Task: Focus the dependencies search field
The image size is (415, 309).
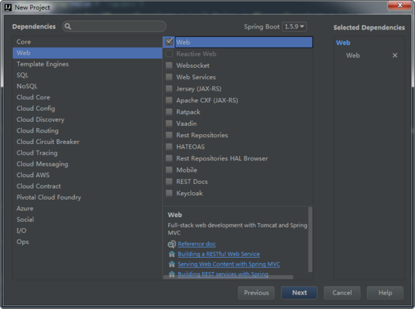Action: click(114, 26)
